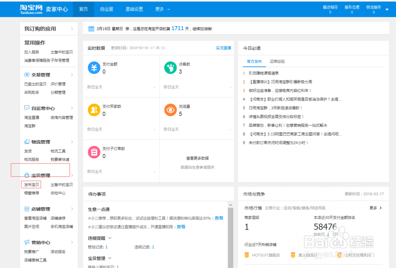Click 查看 link after 增粉工具 tip
This screenshot has width=396, height=268.
point(219,218)
